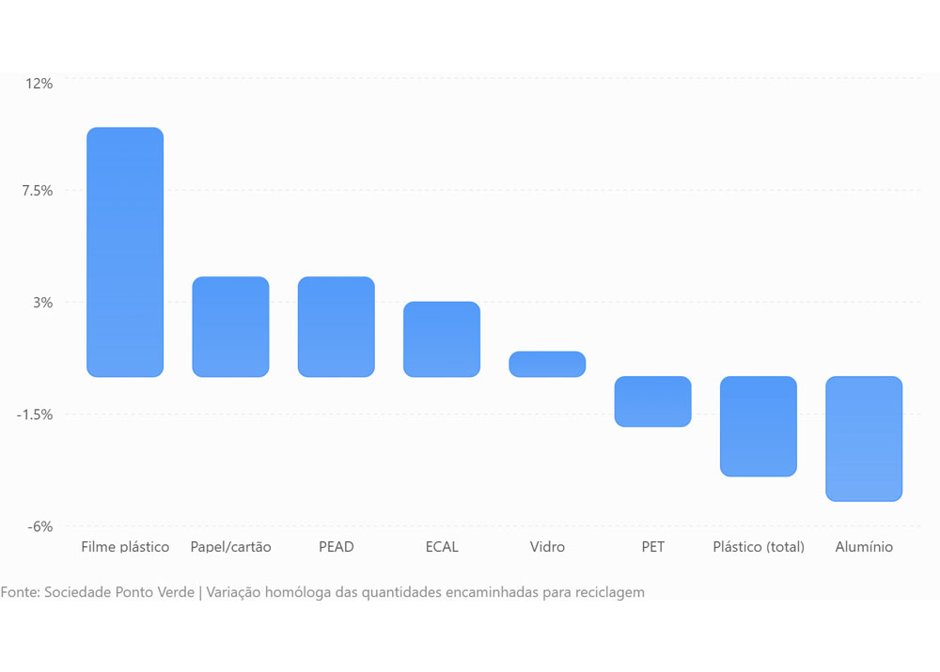The width and height of the screenshot is (940, 672).
Task: Click the Filme plástico bar
Action: 125,252
